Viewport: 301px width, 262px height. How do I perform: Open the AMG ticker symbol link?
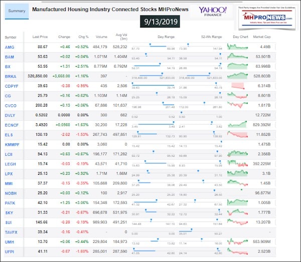[10, 47]
